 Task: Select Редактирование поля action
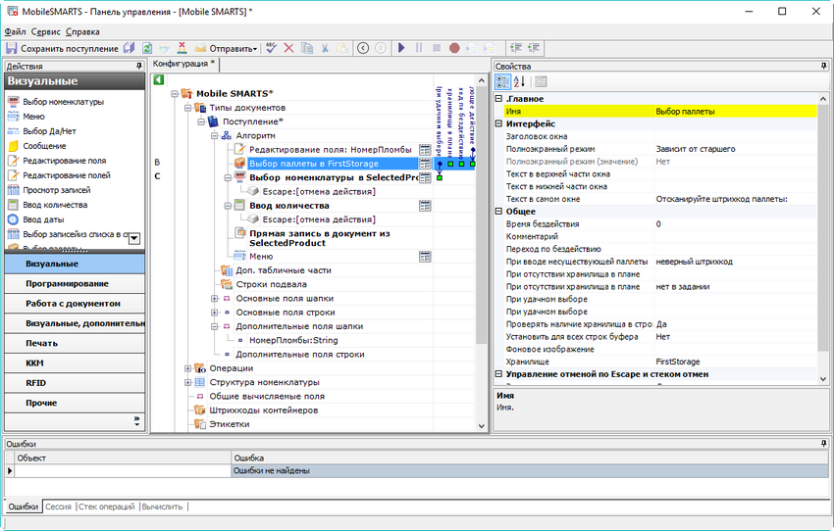[x=65, y=161]
